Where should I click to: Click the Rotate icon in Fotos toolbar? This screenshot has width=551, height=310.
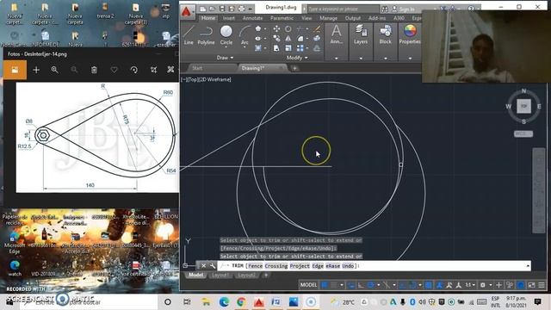pos(134,70)
